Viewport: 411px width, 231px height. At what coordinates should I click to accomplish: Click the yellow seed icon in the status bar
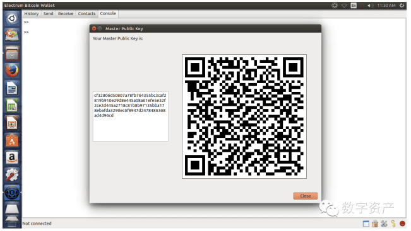[x=393, y=223]
